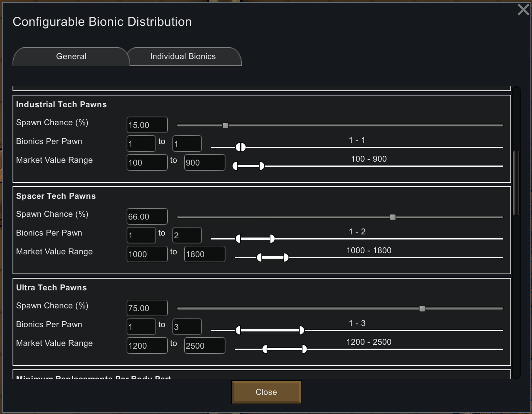The image size is (532, 414).
Task: Click the Configurable Bionic Distribution title
Action: point(102,22)
